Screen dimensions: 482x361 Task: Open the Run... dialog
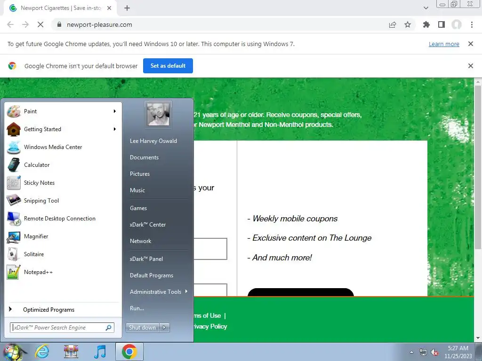click(137, 308)
